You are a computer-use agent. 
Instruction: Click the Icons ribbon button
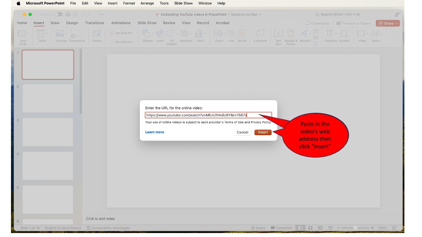click(x=160, y=36)
